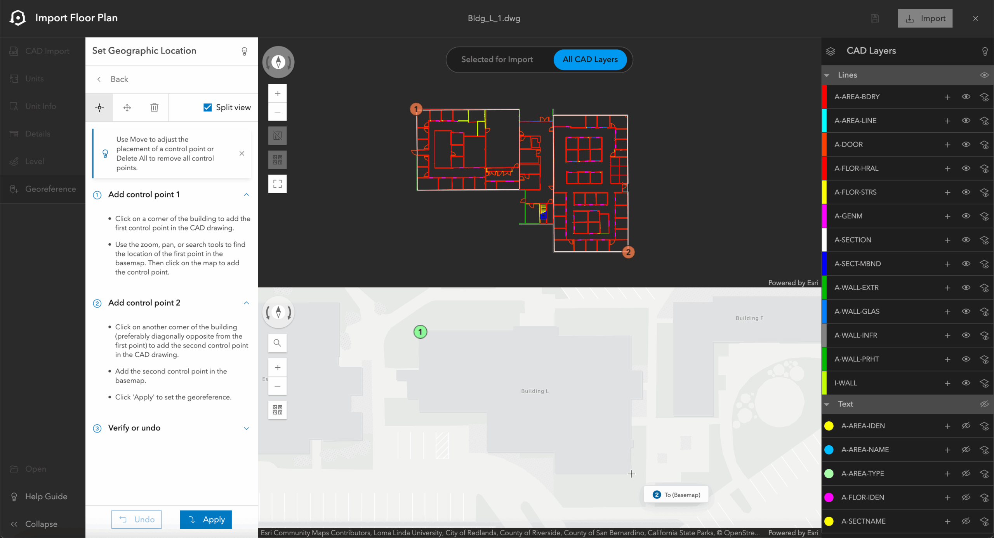Open Georeference in the left sidebar
Image resolution: width=994 pixels, height=538 pixels.
point(50,189)
